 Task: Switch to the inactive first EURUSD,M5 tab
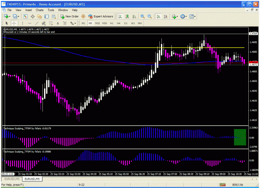pos(12,179)
